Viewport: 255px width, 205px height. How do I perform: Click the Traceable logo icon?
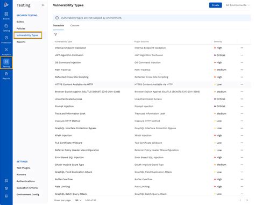6,5
